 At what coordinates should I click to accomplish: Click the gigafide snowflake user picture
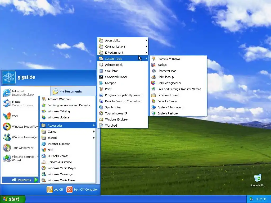point(9,77)
